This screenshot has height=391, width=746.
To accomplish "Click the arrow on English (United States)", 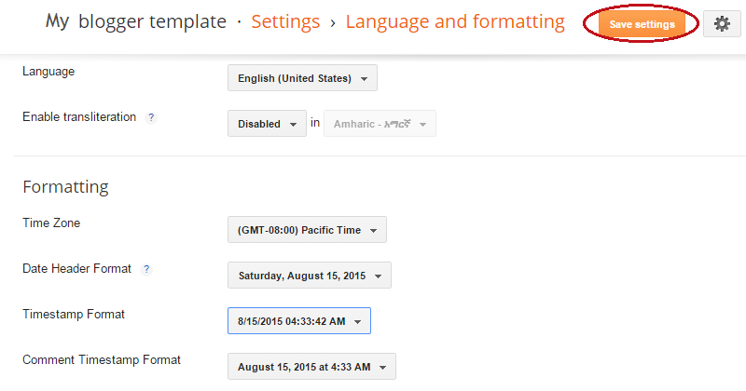I will point(364,79).
